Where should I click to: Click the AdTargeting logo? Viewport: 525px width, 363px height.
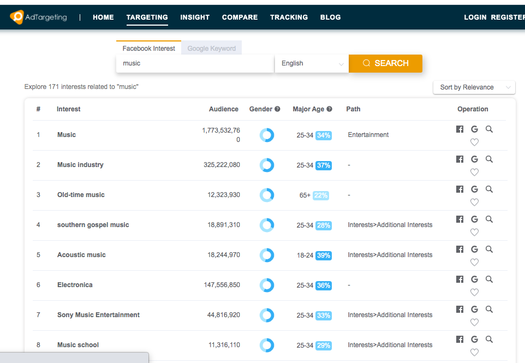(39, 17)
